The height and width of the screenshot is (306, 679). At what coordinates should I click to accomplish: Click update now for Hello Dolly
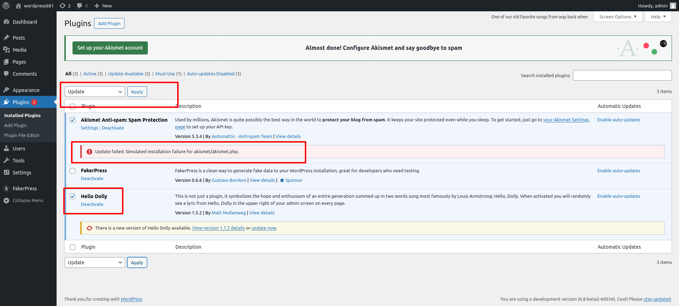coord(264,228)
